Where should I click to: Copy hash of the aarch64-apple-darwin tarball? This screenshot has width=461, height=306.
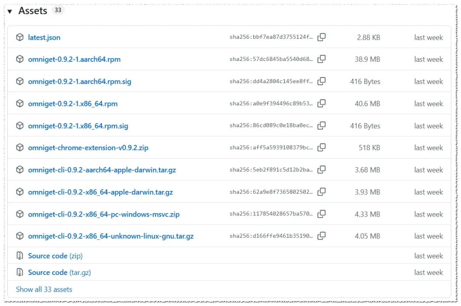tap(321, 170)
